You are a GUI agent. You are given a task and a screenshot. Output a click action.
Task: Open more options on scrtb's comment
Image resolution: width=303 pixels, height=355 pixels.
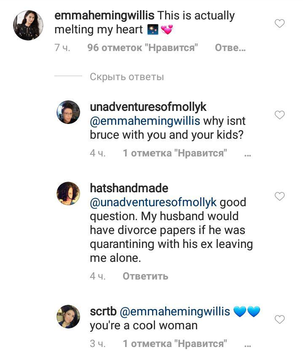pos(247,344)
